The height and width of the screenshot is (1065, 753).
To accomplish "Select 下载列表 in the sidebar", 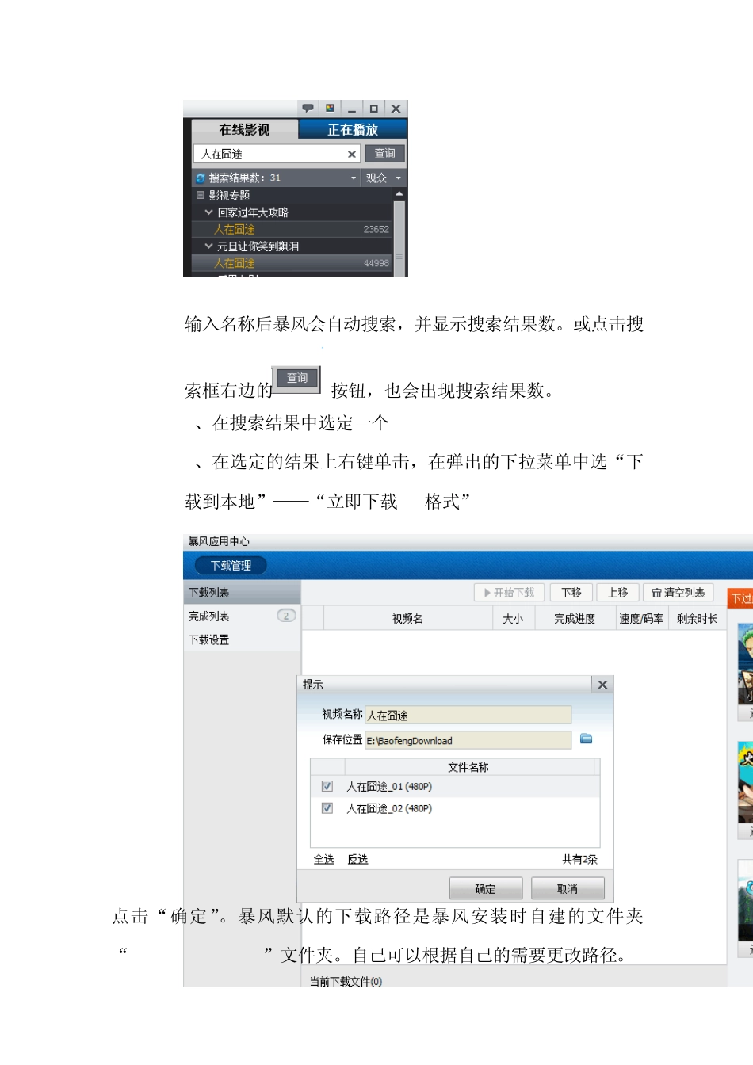I will (242, 593).
